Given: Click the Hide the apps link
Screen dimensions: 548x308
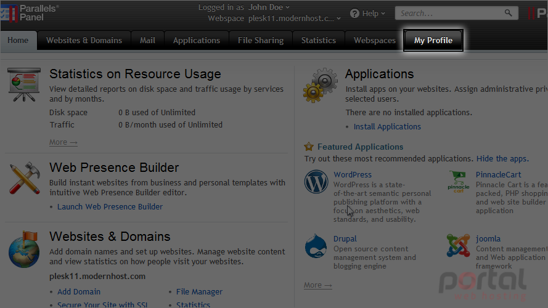Looking at the screenshot, I should [x=502, y=158].
